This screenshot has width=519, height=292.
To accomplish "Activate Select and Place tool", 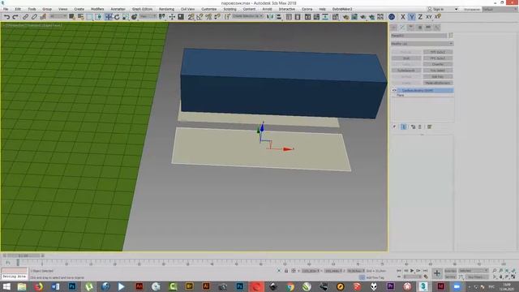I will coord(134,16).
